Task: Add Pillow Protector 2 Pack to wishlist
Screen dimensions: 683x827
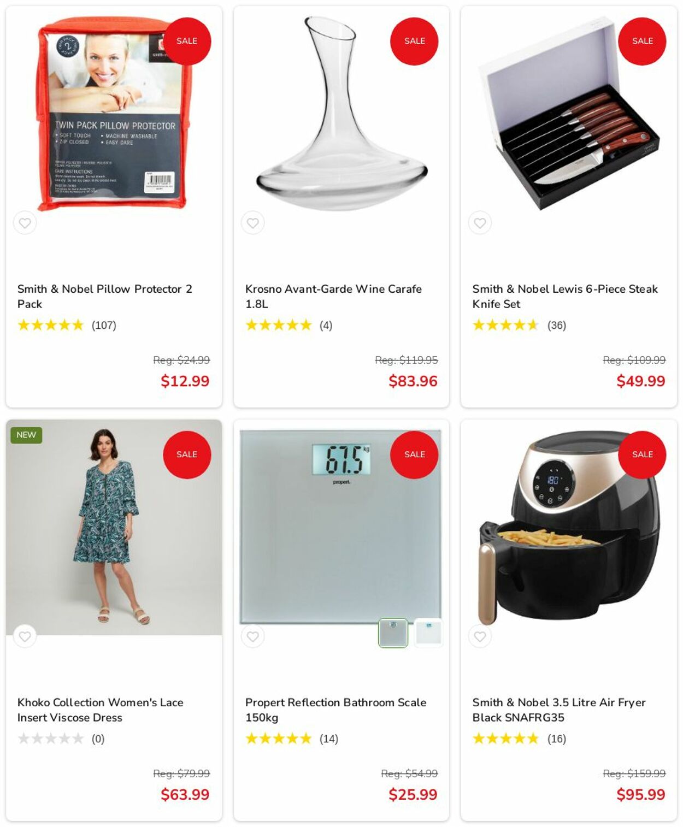Action: click(x=25, y=223)
